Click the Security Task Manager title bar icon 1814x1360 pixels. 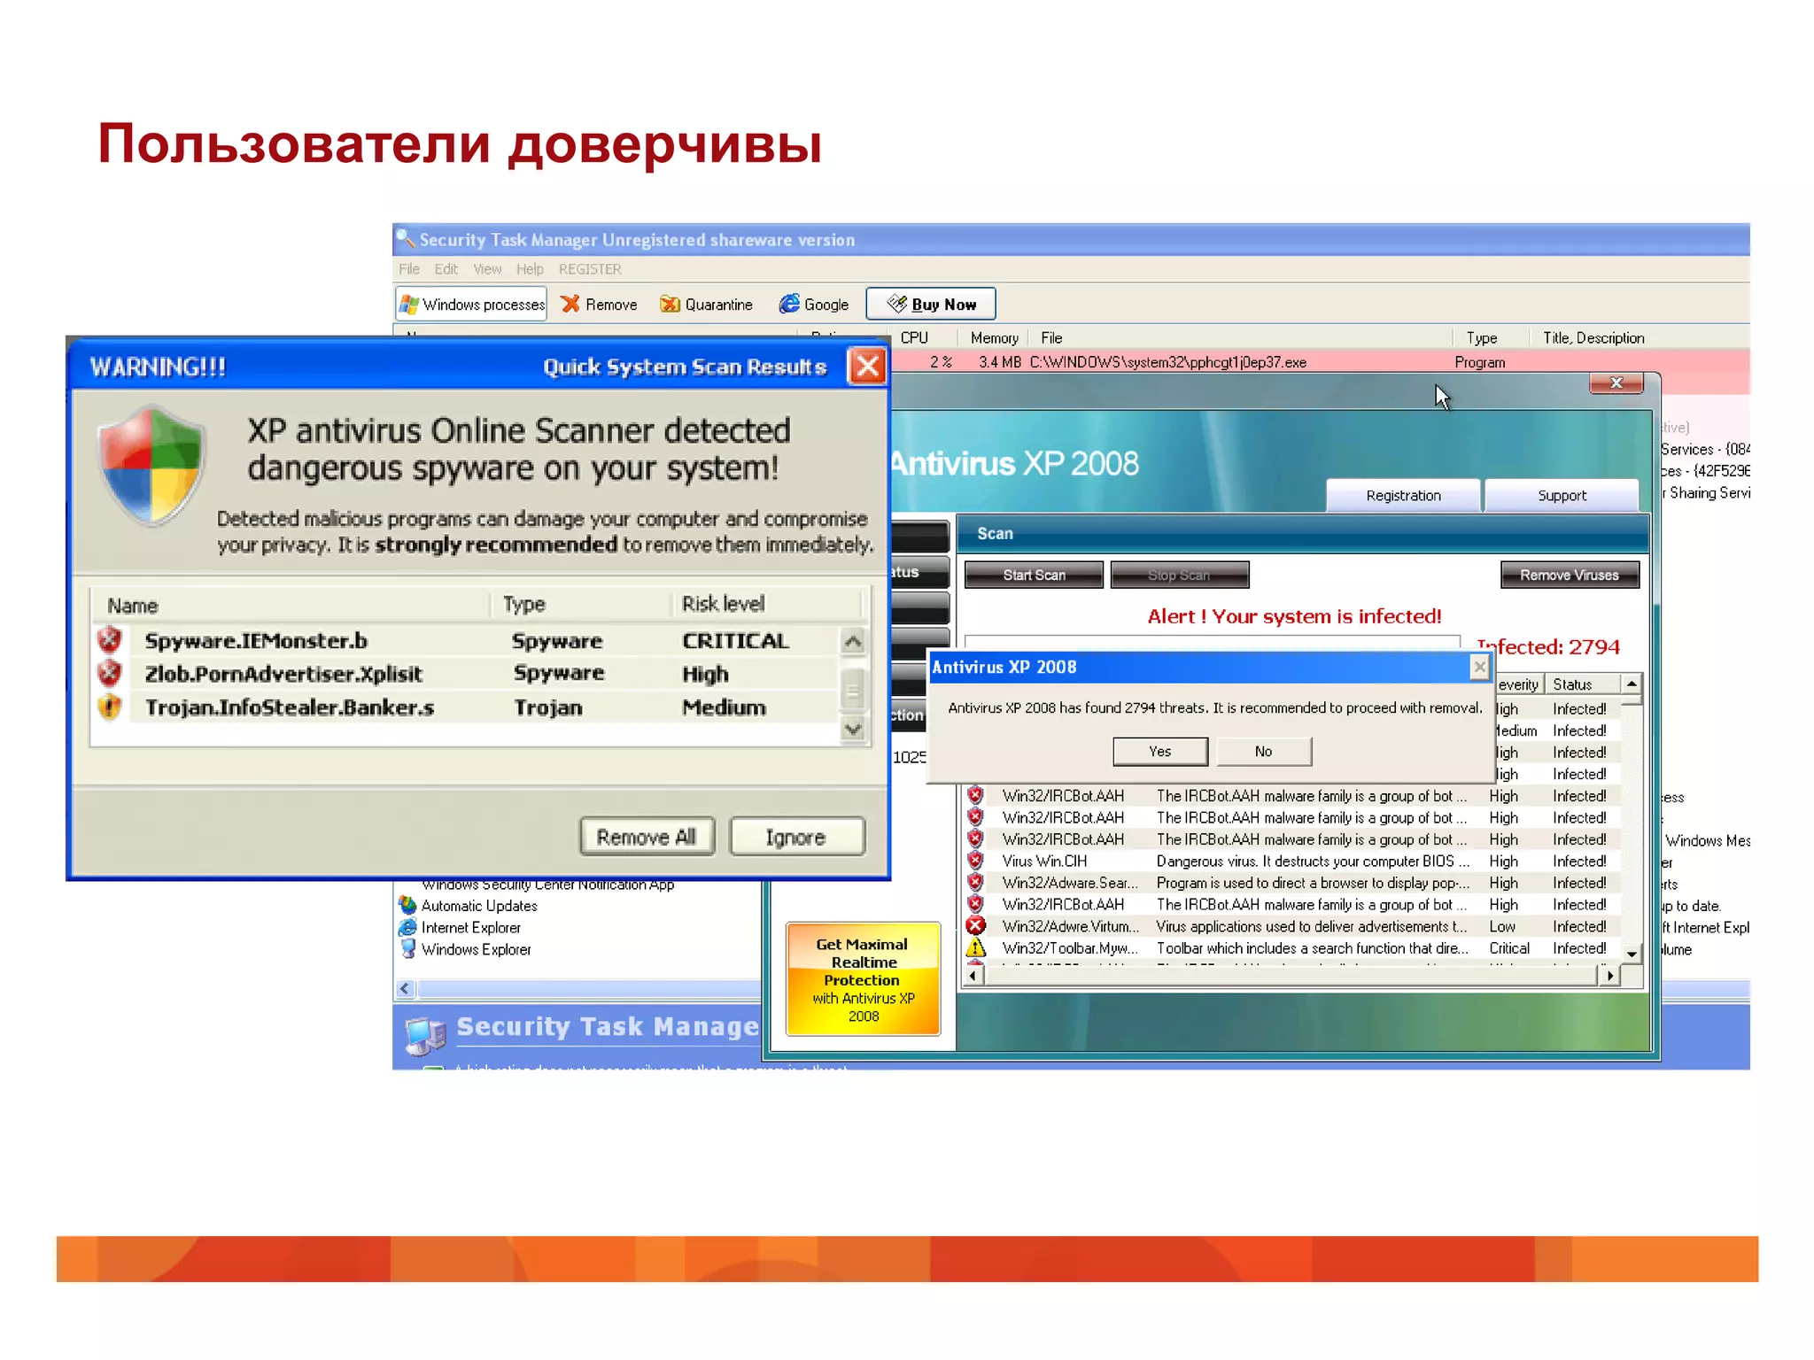(405, 238)
